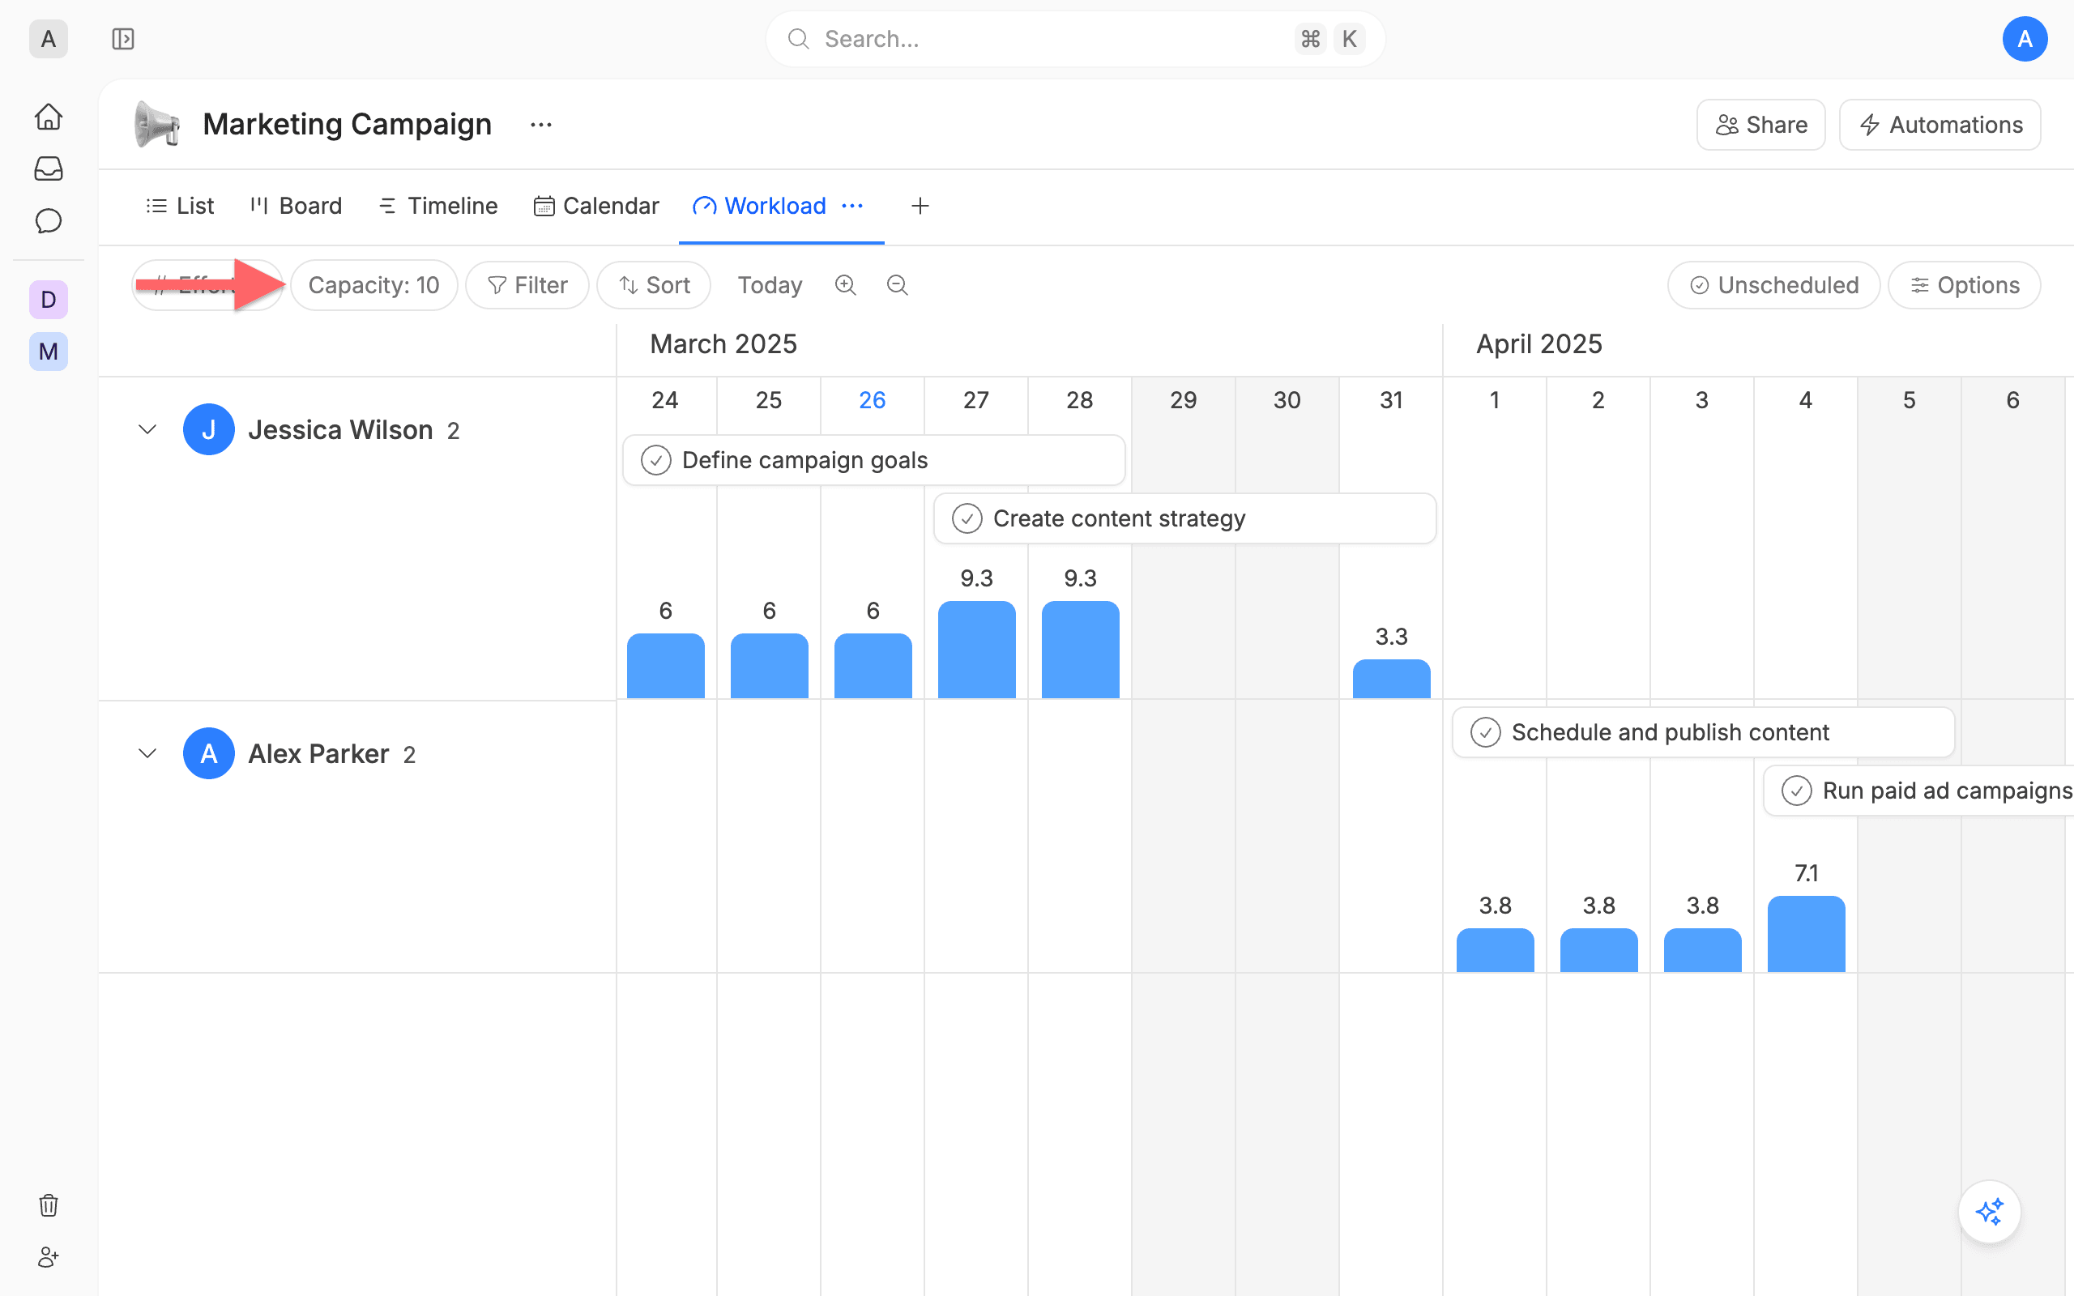The height and width of the screenshot is (1296, 2074).
Task: Open the Home icon in sidebar
Action: tap(49, 117)
